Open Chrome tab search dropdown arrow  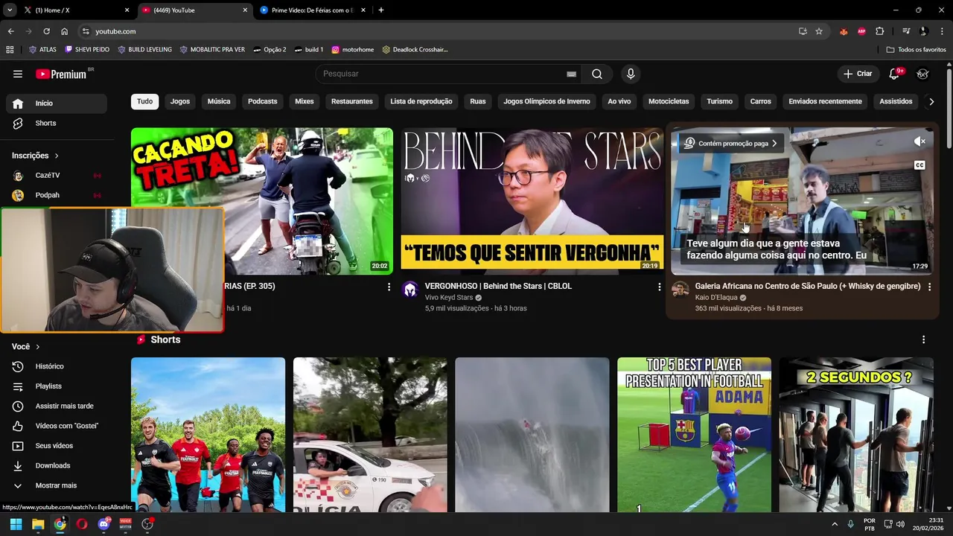pyautogui.click(x=10, y=10)
